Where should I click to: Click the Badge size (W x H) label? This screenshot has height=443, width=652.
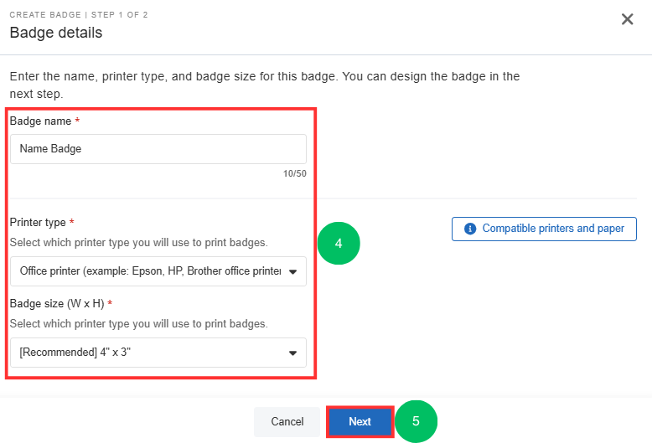57,303
